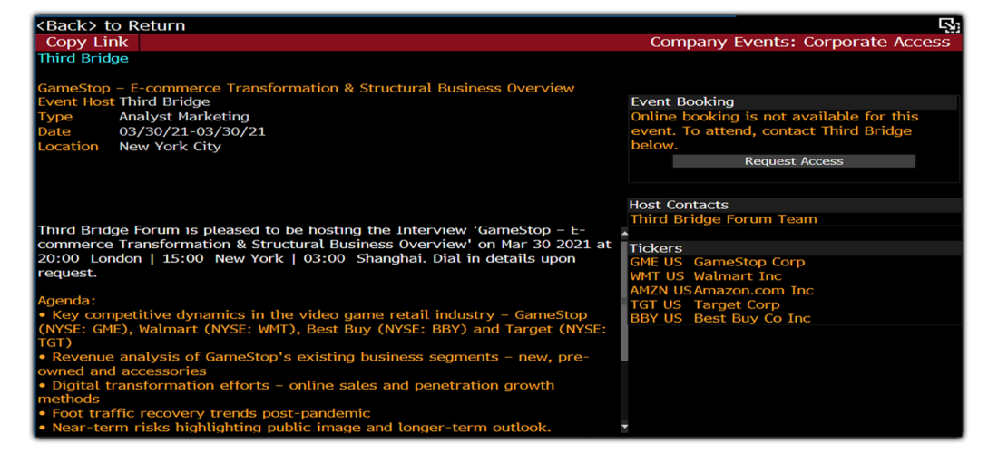Open the Third Bridge Forum Team contact
Viewport: 998px width, 453px height.
point(723,219)
